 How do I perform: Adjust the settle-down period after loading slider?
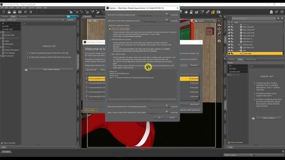(156, 22)
